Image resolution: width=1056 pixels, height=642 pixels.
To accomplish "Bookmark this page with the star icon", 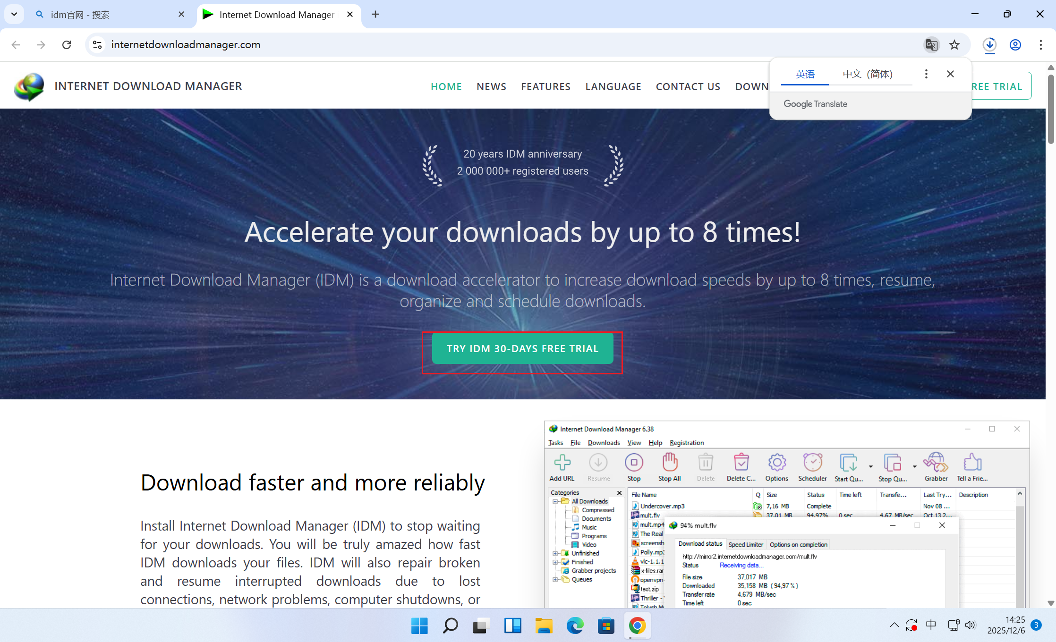I will tap(954, 44).
